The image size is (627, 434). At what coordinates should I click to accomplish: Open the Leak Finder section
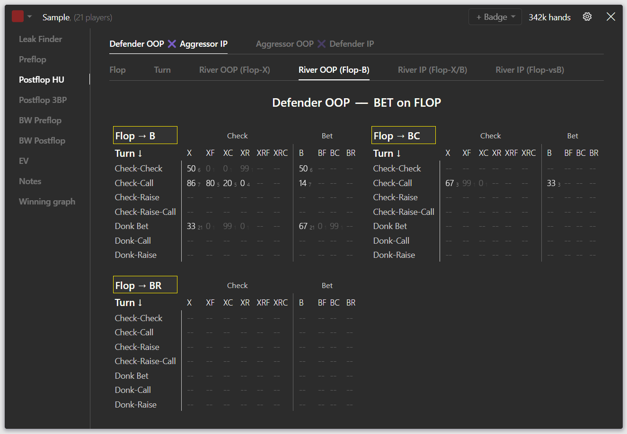point(41,39)
